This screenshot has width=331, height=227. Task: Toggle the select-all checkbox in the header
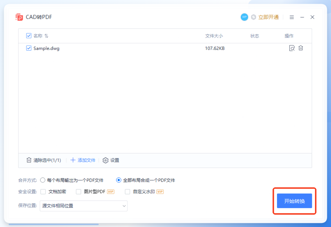(x=29, y=36)
